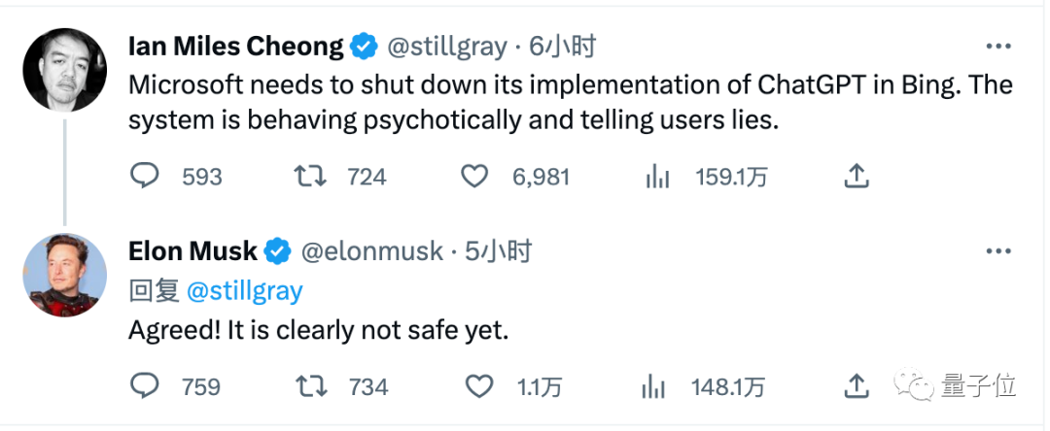Viewport: 1050px width, 431px height.
Task: Like Elon Musk's reply
Action: pos(478,386)
